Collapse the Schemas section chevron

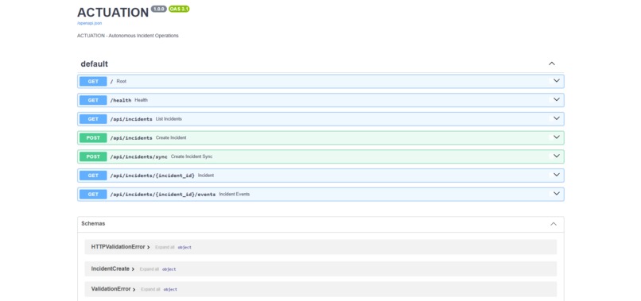click(x=554, y=224)
